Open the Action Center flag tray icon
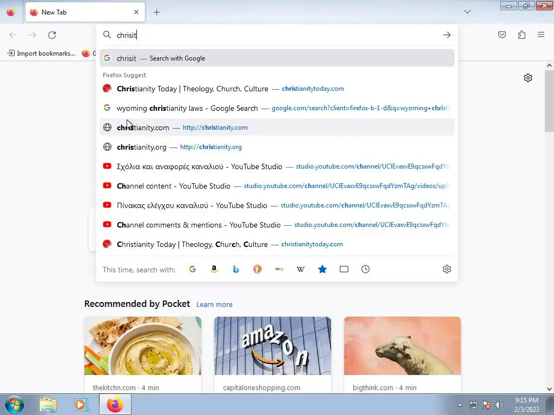 [x=486, y=405]
